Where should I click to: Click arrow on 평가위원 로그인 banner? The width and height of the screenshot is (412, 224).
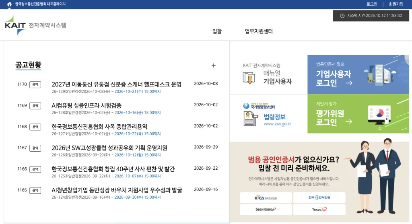[x=349, y=121]
